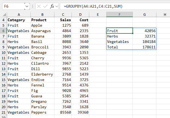Select the Oregano cell

[x=42, y=101]
